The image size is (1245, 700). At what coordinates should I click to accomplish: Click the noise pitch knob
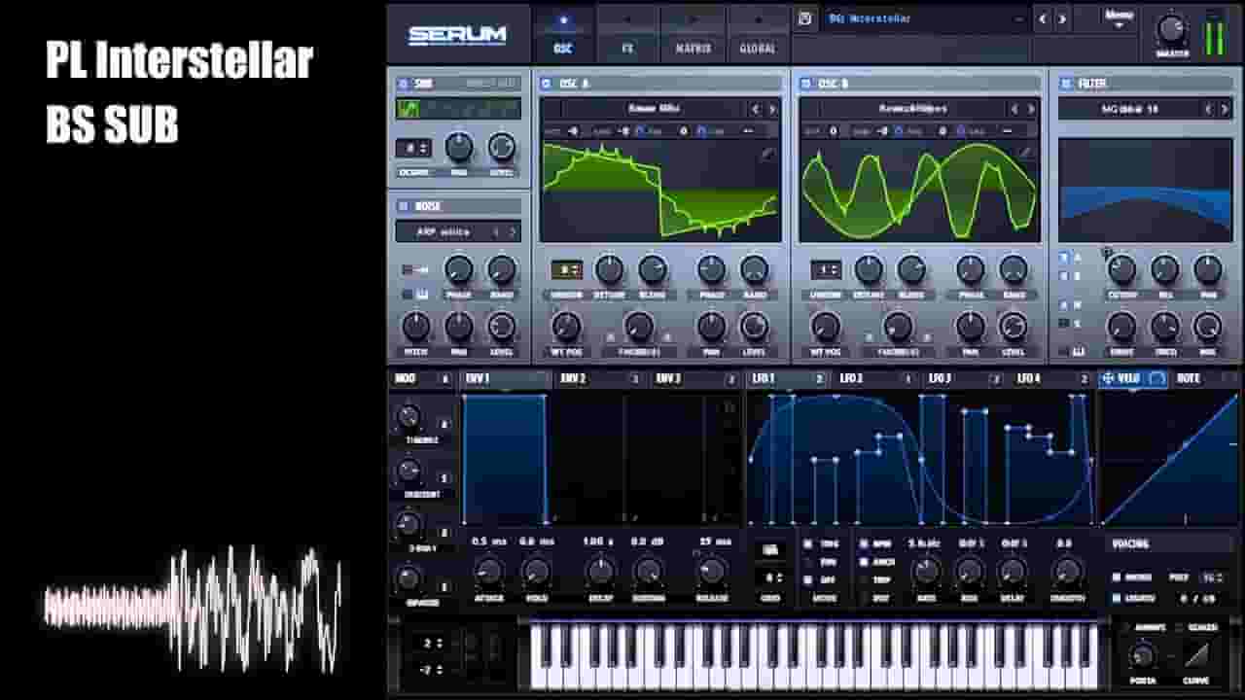coord(415,327)
